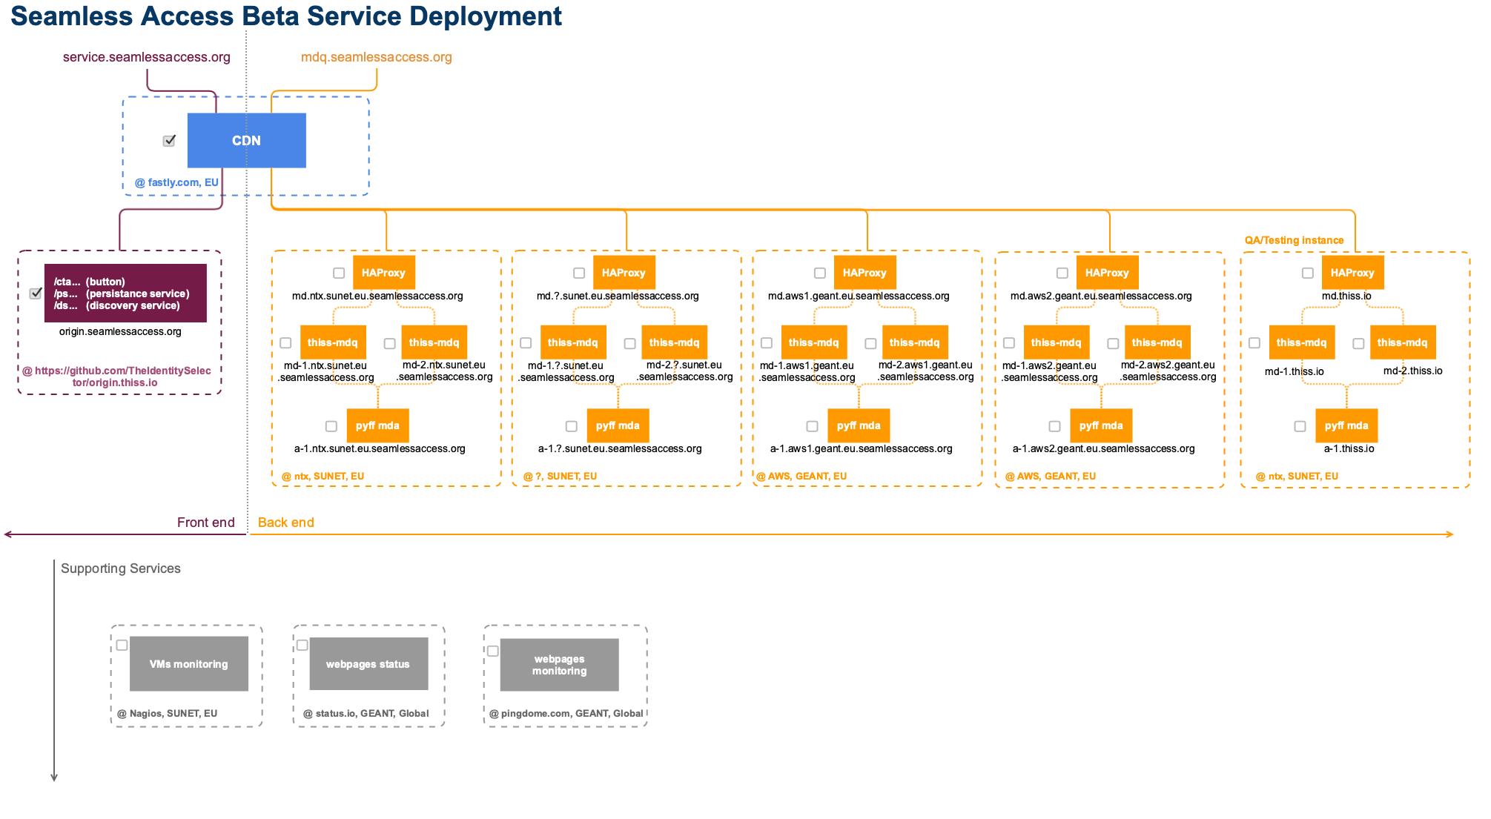The image size is (1491, 819).
Task: Select HAProxy box in QA/Testing instance
Action: 1353,273
